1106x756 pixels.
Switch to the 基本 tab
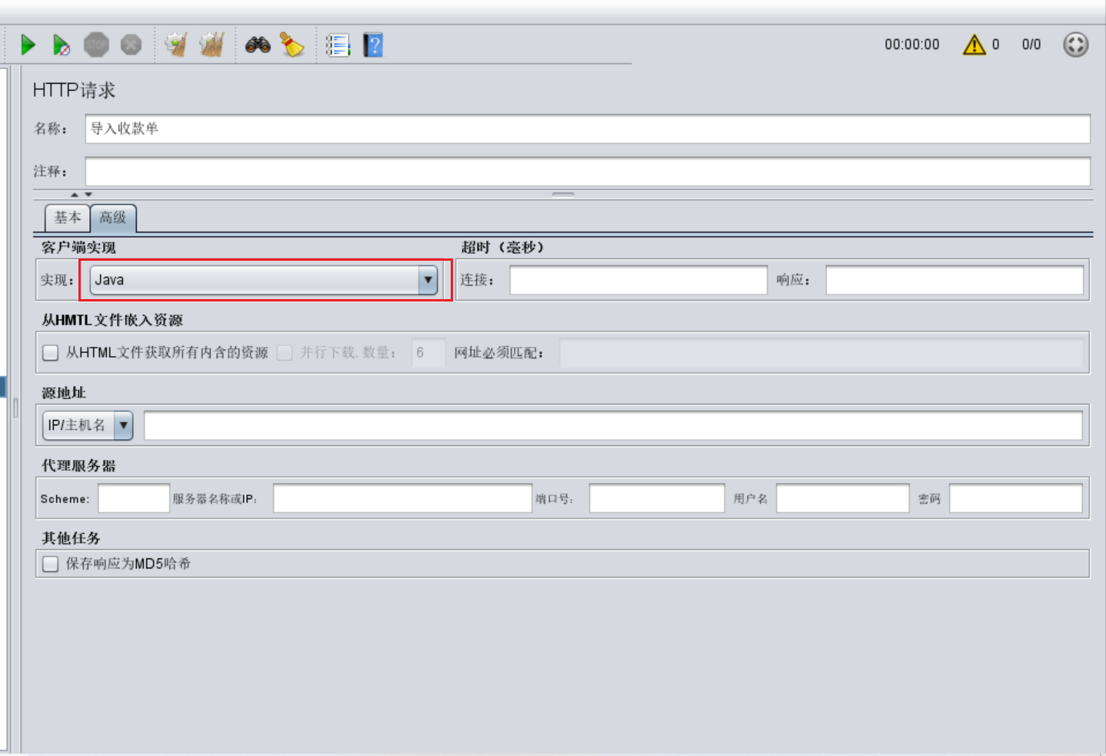[x=68, y=218]
